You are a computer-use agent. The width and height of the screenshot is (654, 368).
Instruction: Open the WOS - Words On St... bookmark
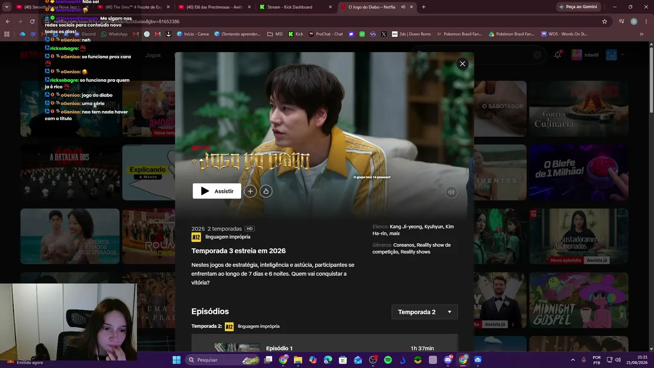[564, 34]
